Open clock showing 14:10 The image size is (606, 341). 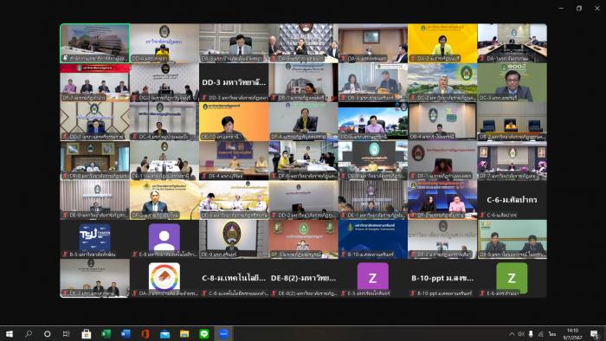573,334
